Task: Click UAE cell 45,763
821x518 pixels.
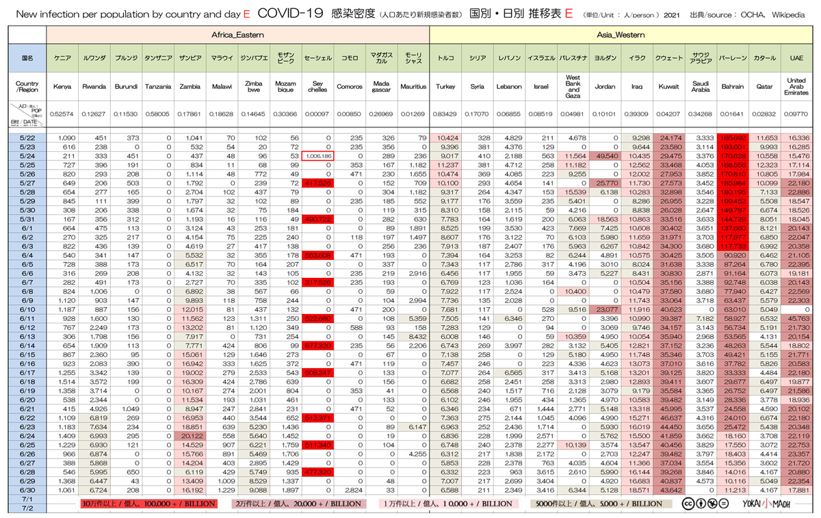Action: coord(797,318)
